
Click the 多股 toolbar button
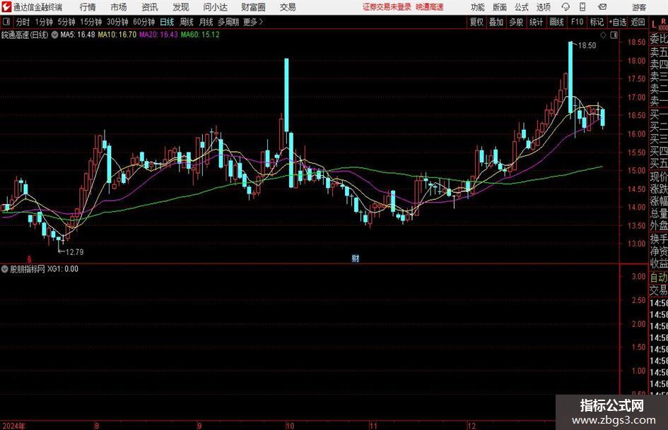[516, 22]
